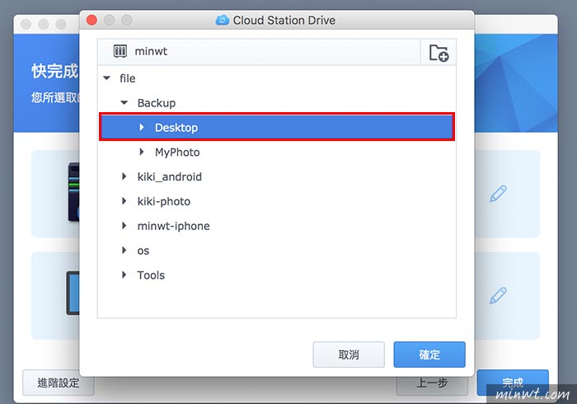Expand the kiki-photo folder arrow
The image size is (577, 404).
(124, 201)
